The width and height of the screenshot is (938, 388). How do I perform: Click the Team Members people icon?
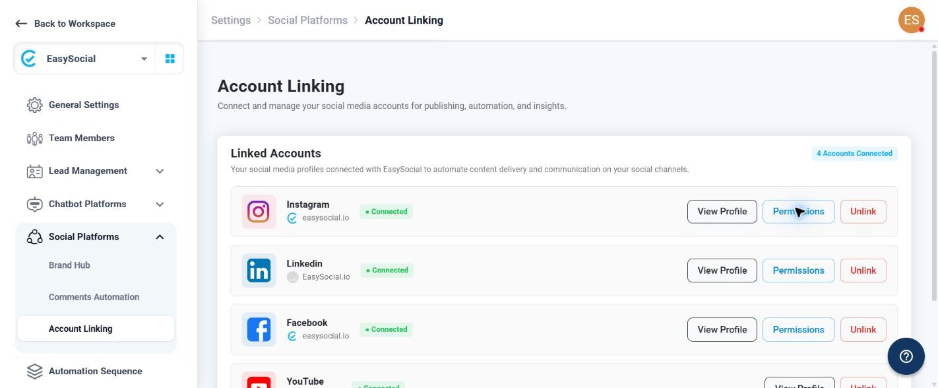tap(34, 138)
